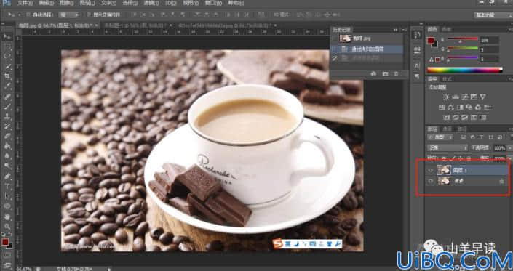Viewport: 513px width, 271px height.
Task: Select the History Brush tool
Action: (7, 126)
